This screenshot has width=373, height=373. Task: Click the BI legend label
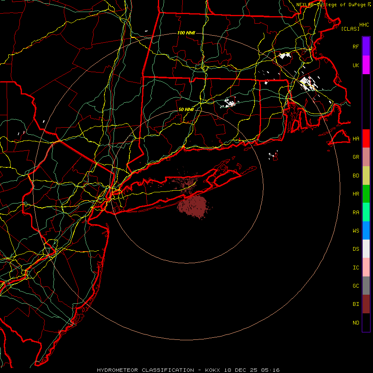pos(356,304)
